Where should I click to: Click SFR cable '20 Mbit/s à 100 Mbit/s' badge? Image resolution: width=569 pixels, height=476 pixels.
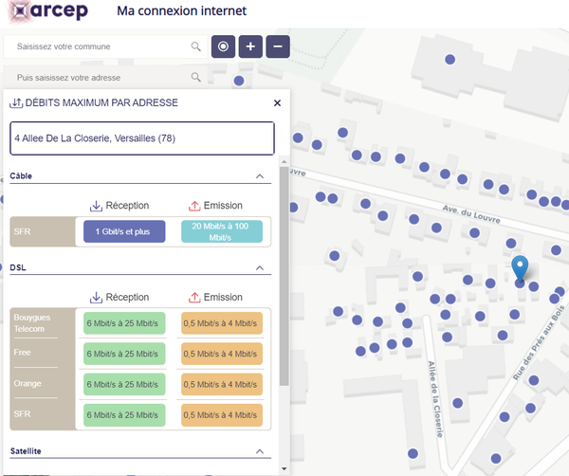222,231
